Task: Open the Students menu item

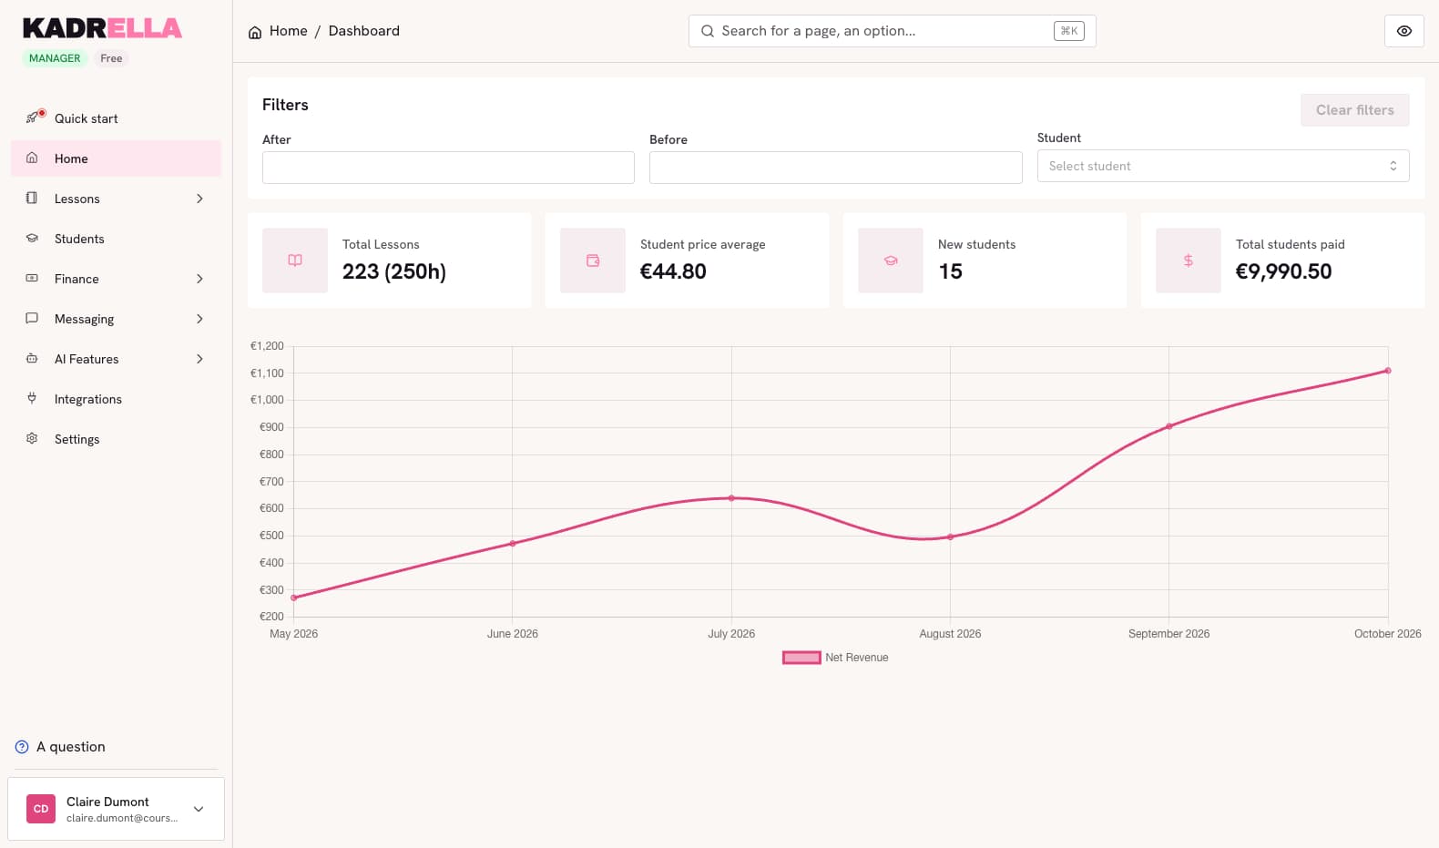Action: point(116,239)
